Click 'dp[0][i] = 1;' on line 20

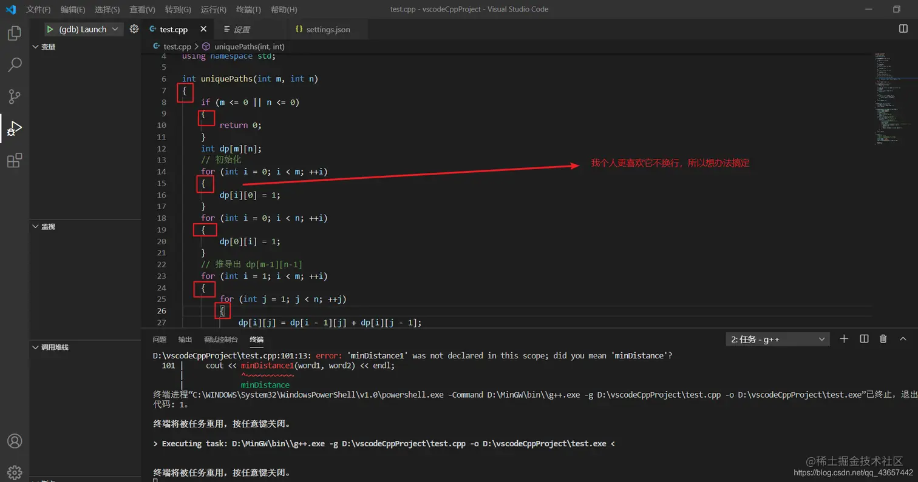point(250,241)
